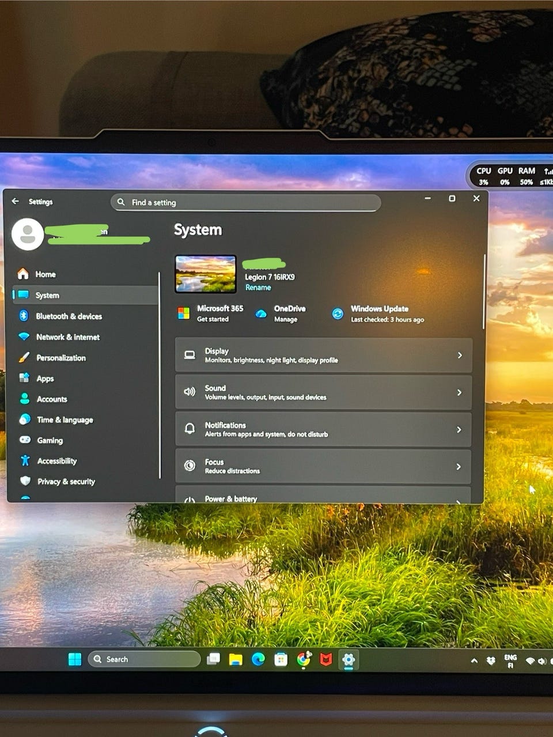Click the OneDrive cloud icon
The height and width of the screenshot is (737, 553).
pos(261,314)
